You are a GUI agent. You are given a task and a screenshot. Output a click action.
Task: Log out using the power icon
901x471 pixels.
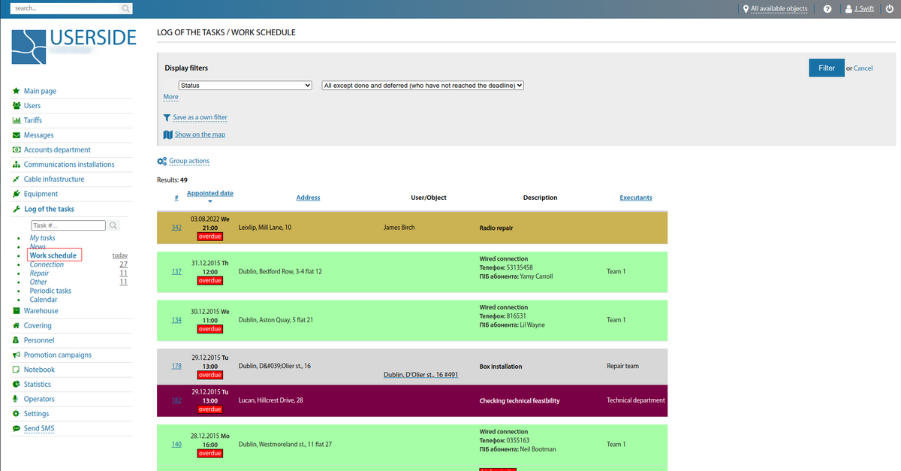pos(890,8)
